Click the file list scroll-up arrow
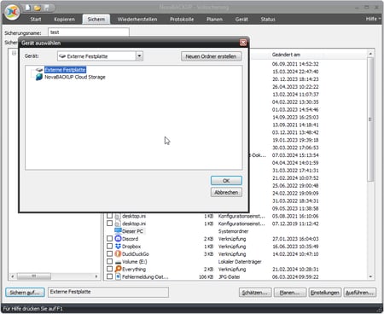The image size is (384, 314). [370, 54]
